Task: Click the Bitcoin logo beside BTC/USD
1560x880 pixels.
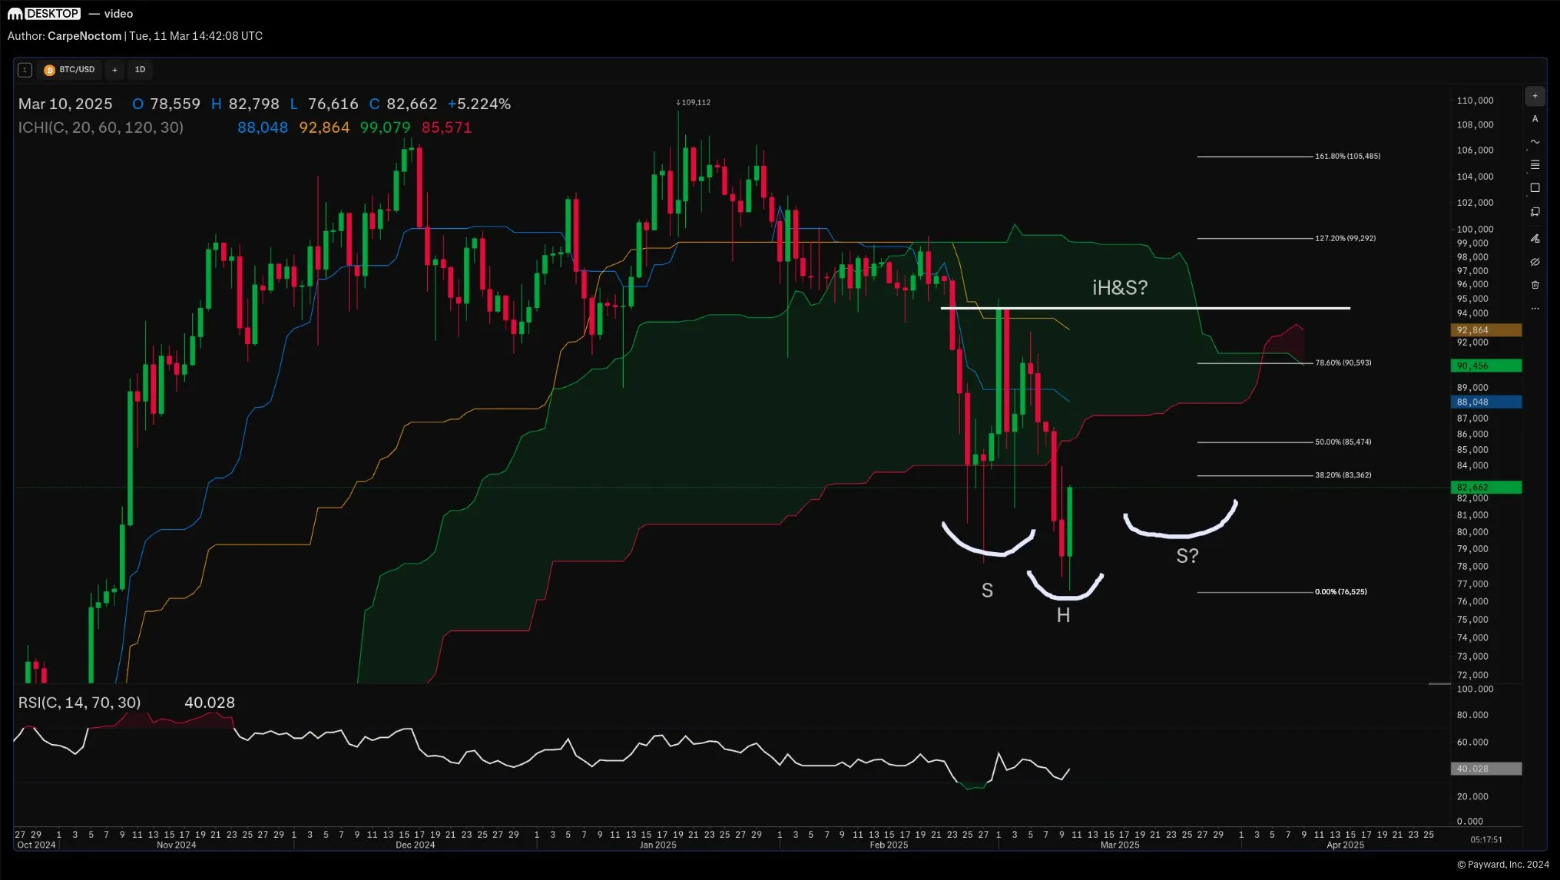Action: [50, 70]
